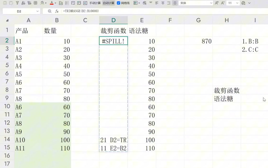Screen dimensions: 268x168
Task: Click the paste values clipboard icon
Action: pyautogui.click(x=5, y=3)
